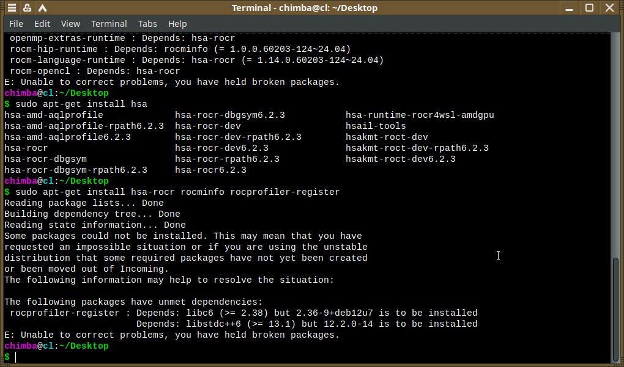Click the 'rocprofiler-register' word in the install command

click(x=284, y=192)
